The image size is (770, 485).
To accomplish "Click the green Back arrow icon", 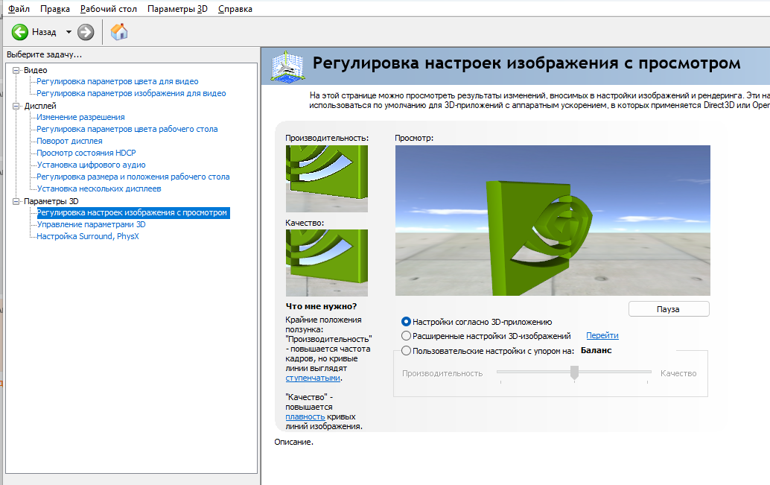I will pyautogui.click(x=20, y=32).
